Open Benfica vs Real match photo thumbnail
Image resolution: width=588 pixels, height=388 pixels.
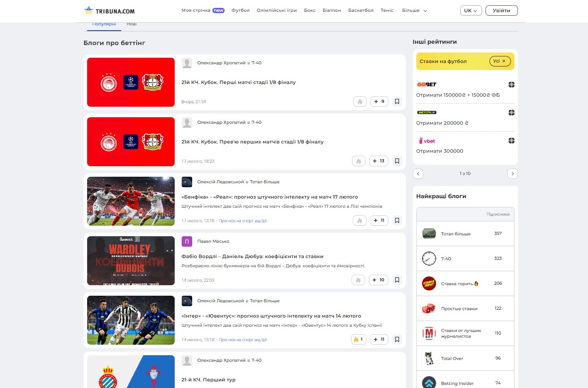(131, 201)
